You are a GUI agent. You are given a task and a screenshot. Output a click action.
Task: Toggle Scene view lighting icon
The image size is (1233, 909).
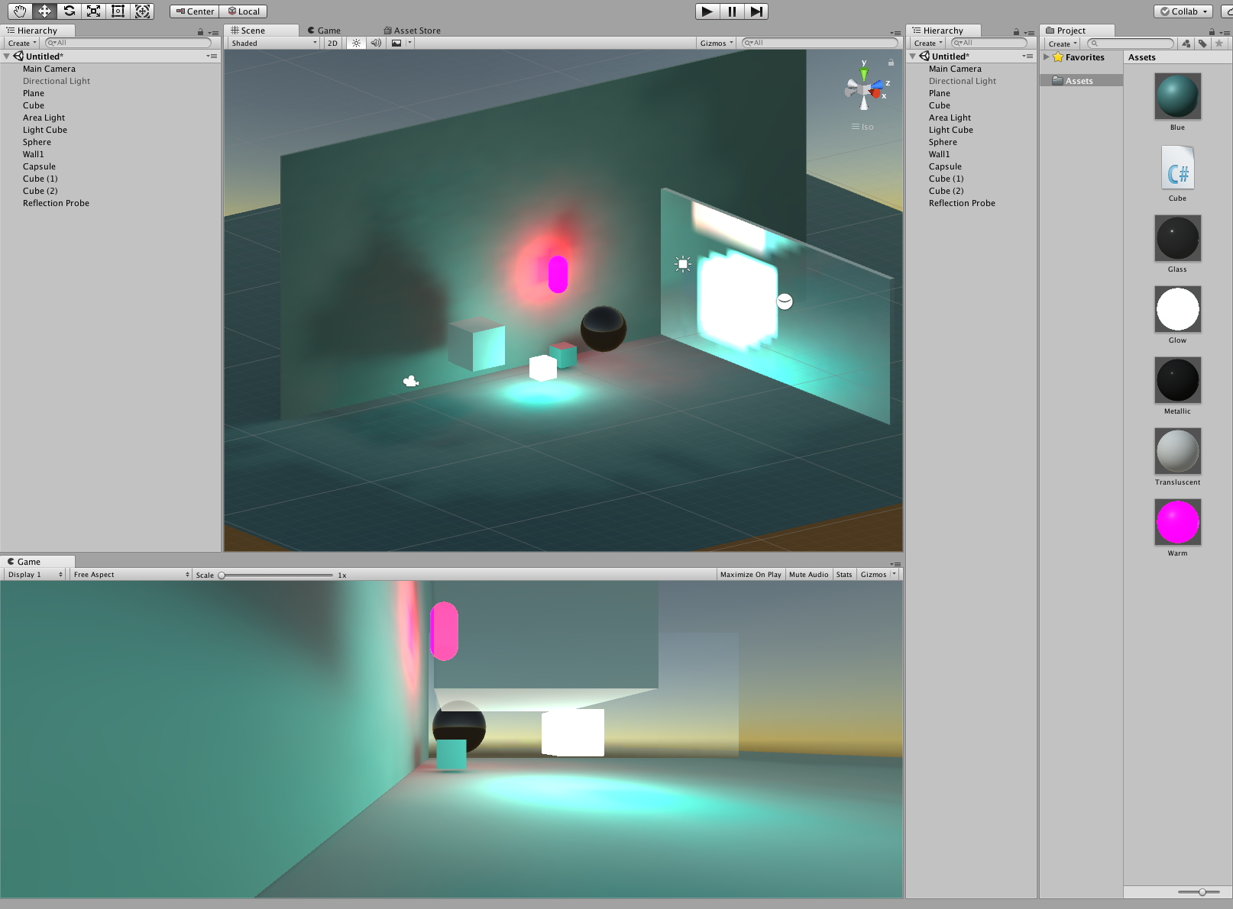tap(355, 43)
